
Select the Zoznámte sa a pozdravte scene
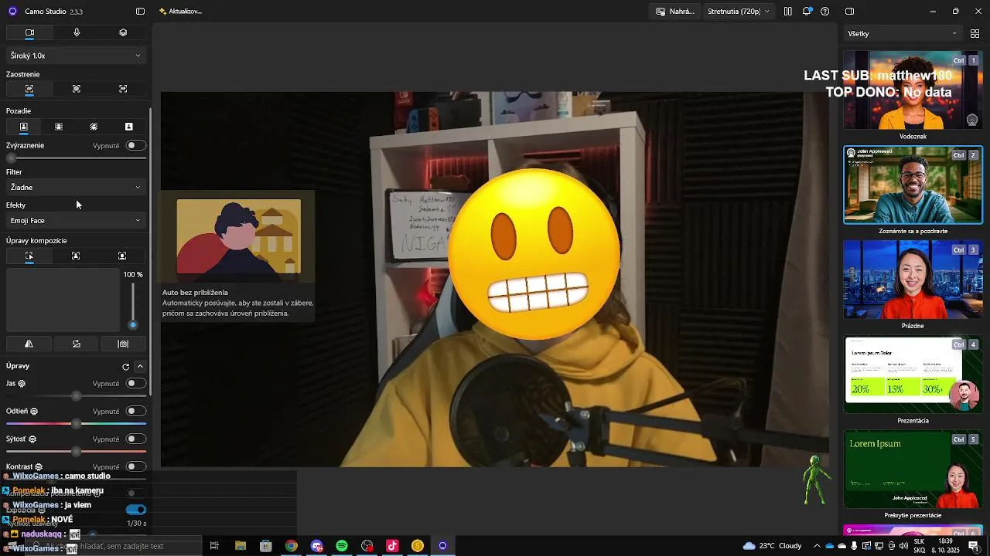913,185
